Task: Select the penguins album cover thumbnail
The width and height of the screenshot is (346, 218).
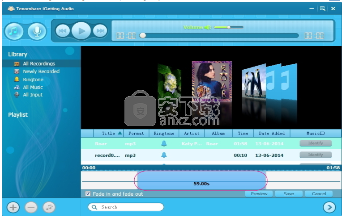Action: 254,81
